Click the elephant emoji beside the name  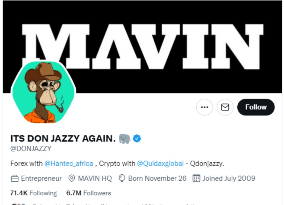point(124,139)
